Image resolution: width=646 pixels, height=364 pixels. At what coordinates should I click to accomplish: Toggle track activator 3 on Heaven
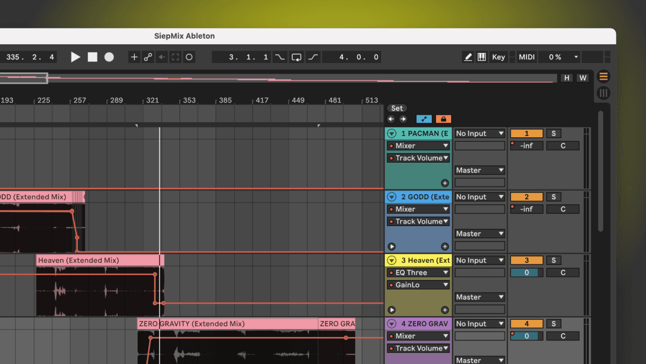point(526,261)
